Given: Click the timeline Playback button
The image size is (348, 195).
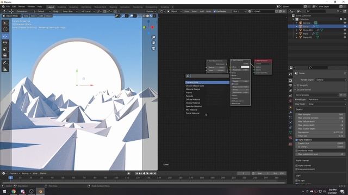Looking at the screenshot, I should point(15,173).
